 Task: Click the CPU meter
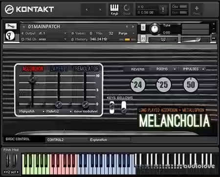click(183, 6)
